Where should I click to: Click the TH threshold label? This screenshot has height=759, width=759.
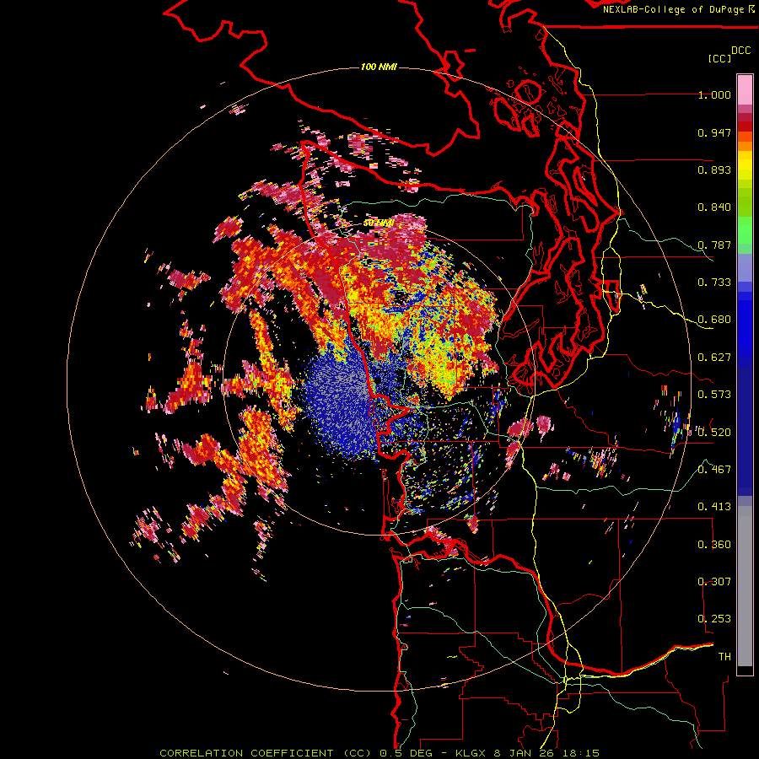pos(724,657)
